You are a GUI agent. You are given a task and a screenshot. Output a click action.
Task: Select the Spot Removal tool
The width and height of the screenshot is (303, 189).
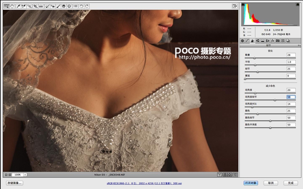[x=47, y=6]
